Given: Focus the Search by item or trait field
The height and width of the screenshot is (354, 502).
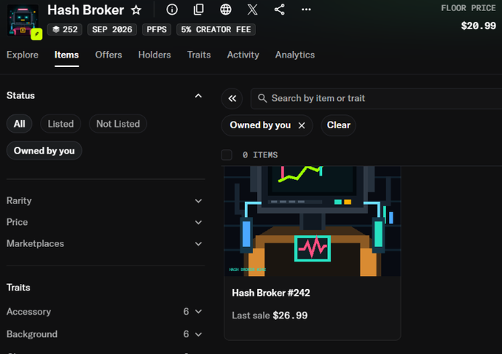Looking at the screenshot, I should point(376,99).
